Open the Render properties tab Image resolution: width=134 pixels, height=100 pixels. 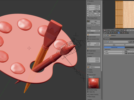108,33
